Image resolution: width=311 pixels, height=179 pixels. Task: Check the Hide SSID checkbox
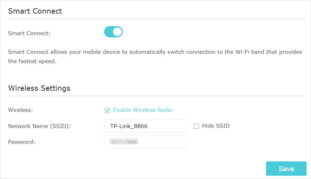[197, 126]
